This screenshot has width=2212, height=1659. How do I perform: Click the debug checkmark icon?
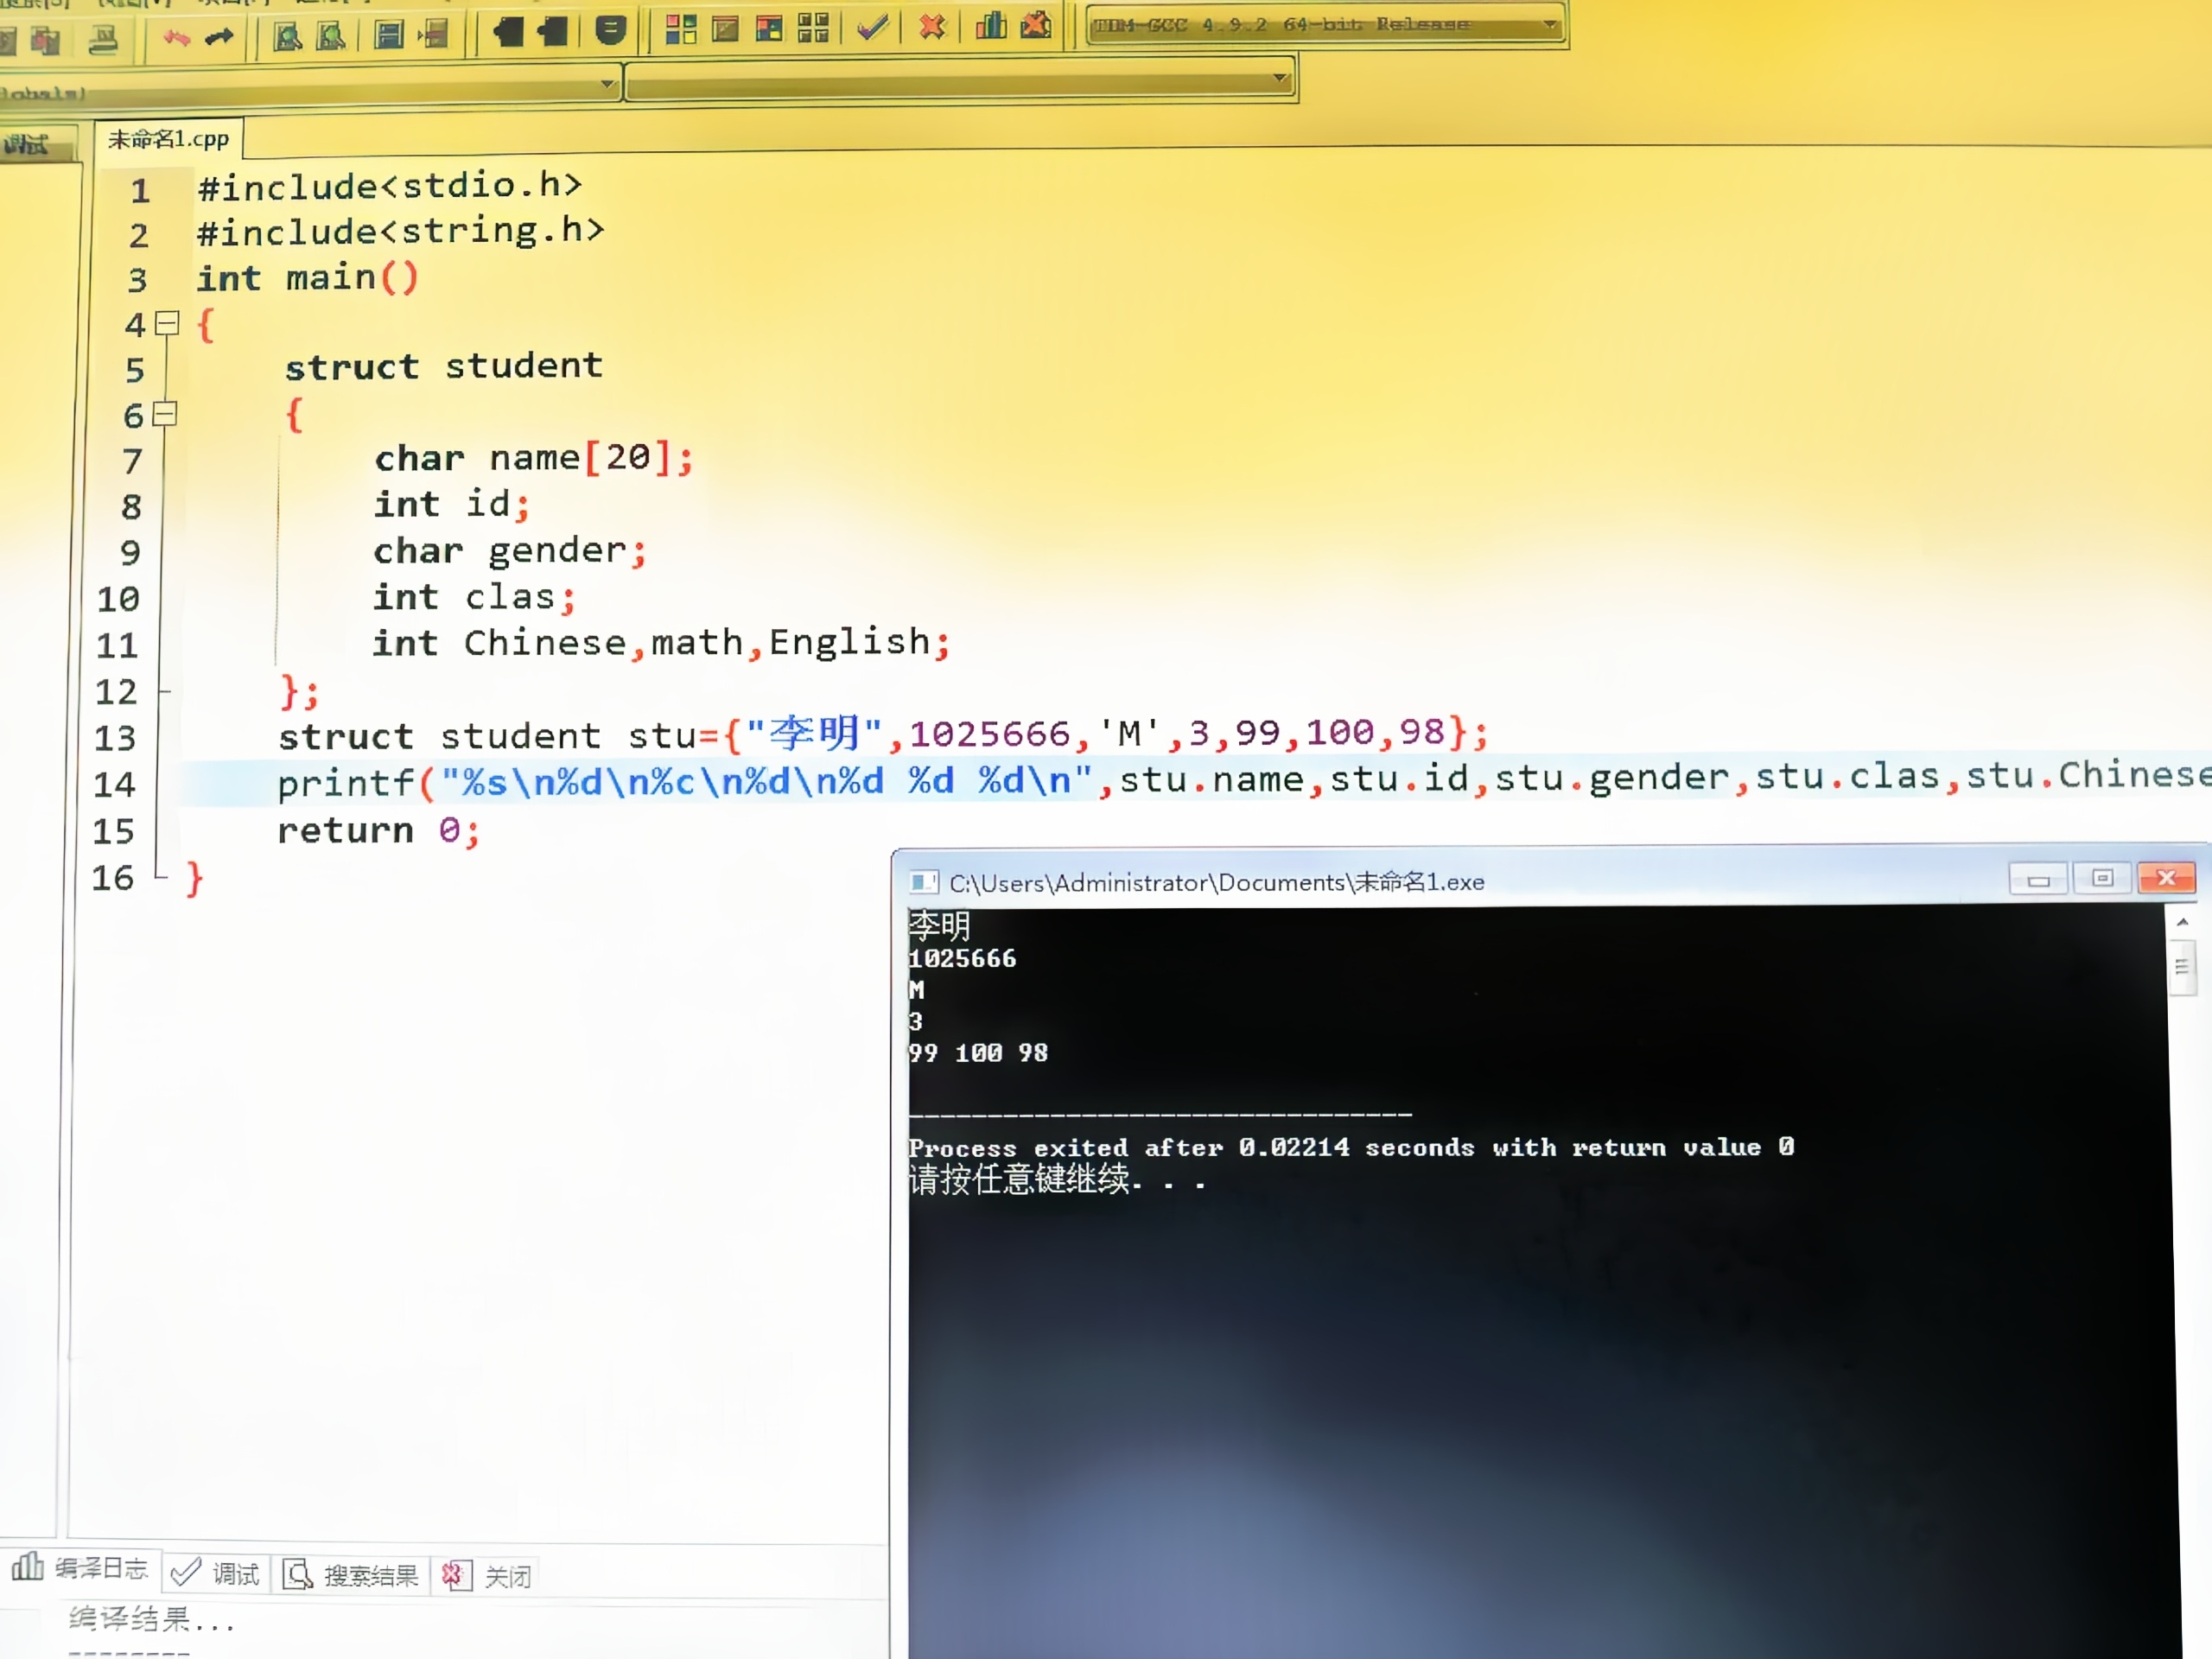click(x=872, y=27)
